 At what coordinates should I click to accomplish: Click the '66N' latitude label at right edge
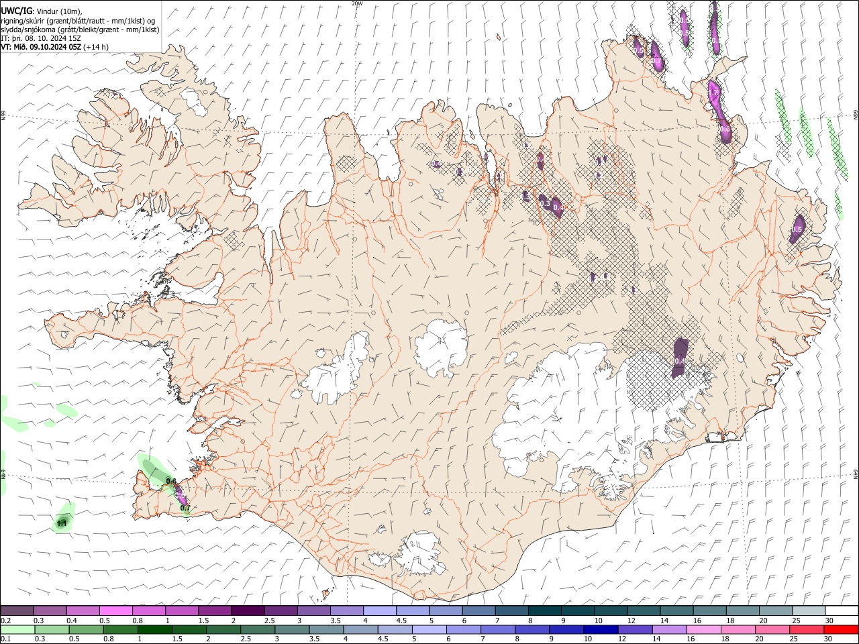[x=855, y=115]
